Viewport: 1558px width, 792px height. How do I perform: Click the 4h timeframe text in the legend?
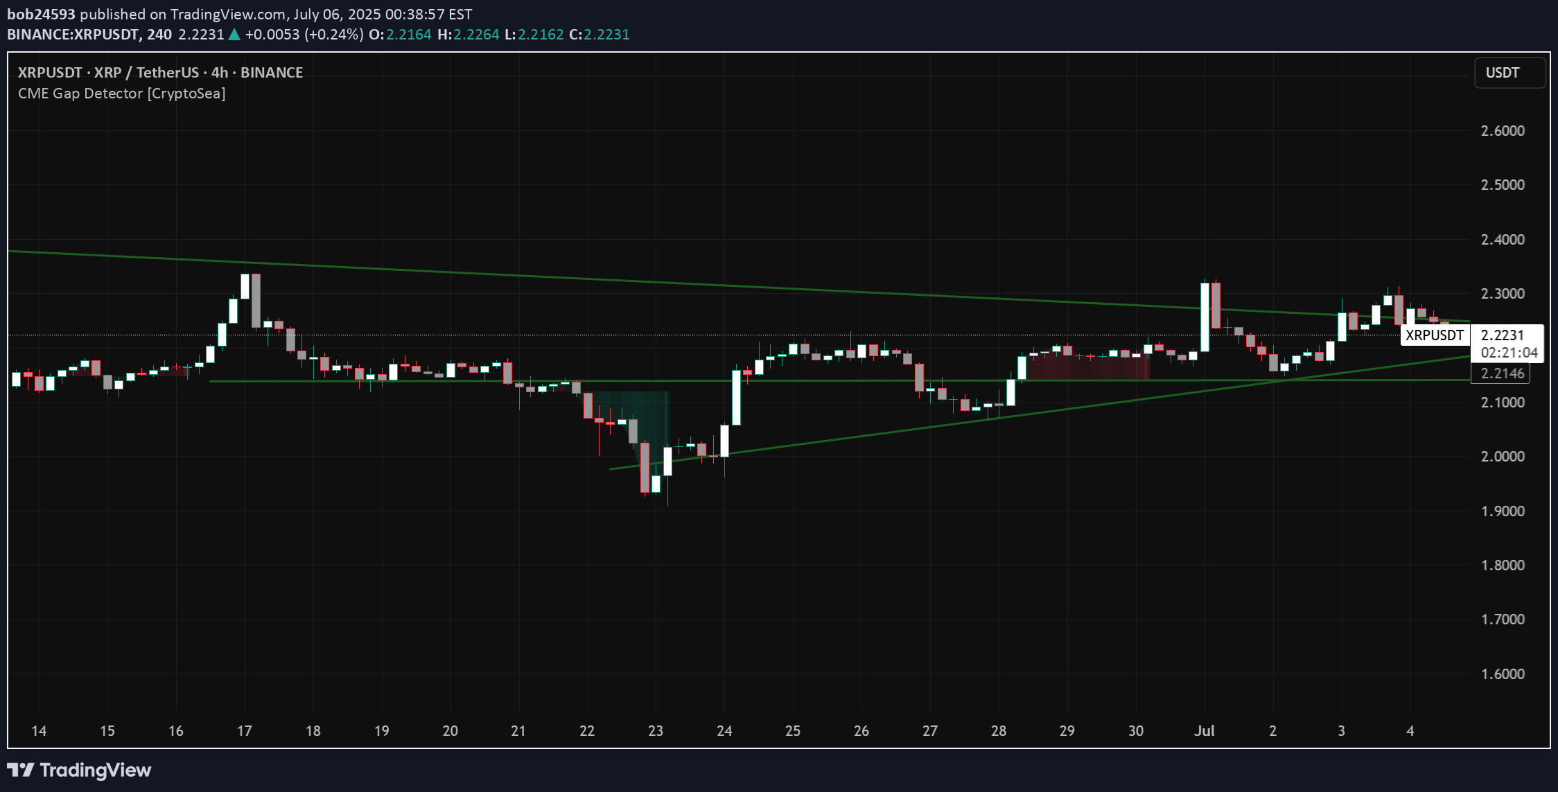tap(219, 72)
